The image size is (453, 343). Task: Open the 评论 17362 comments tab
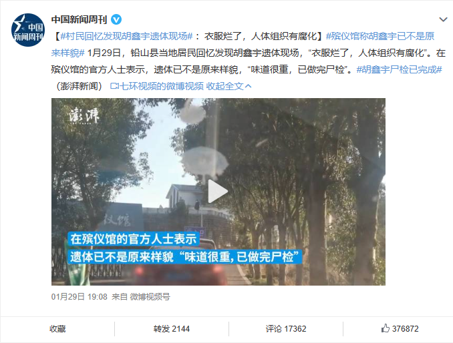pos(286,328)
